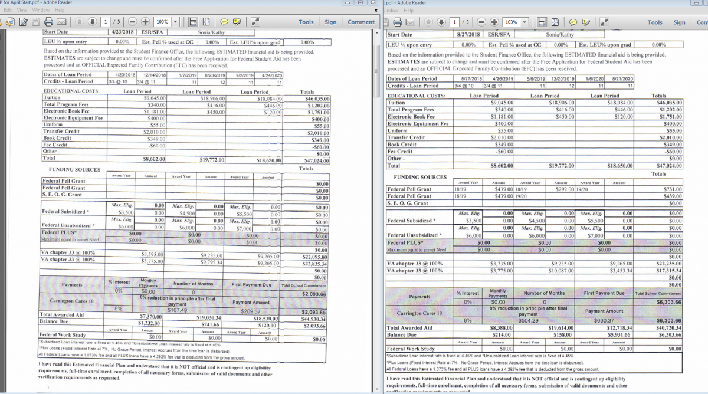
Task: Go to previous page in right window
Action: coord(428,22)
